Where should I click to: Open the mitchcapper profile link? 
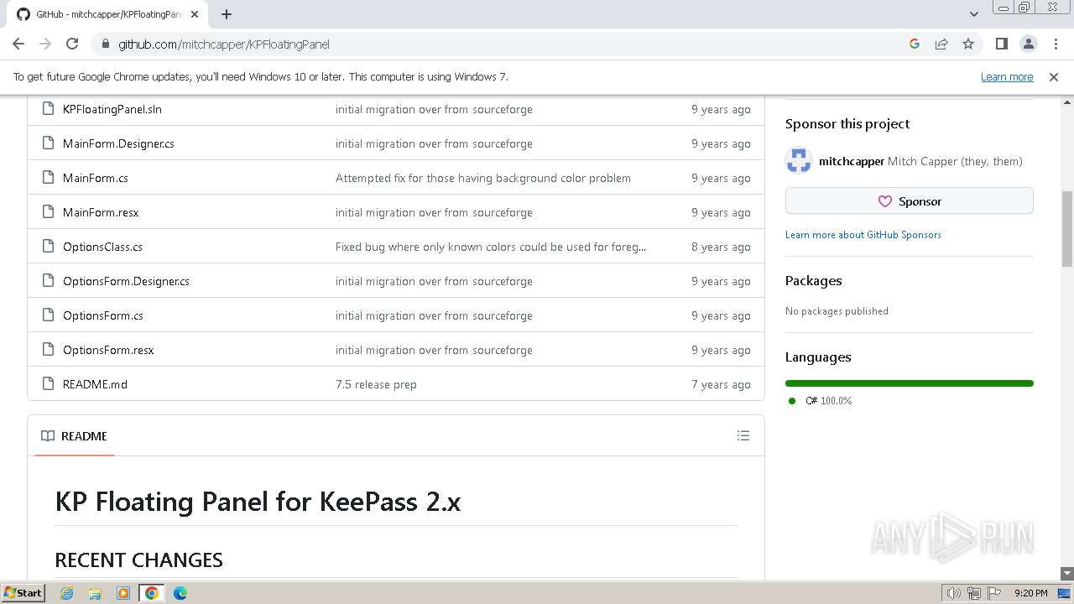851,161
